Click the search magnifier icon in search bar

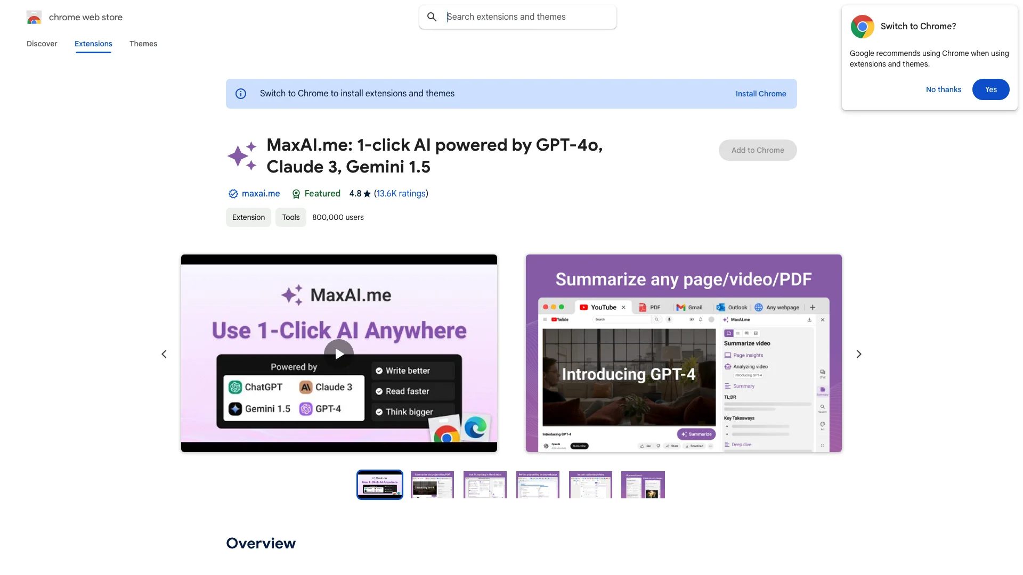[432, 17]
